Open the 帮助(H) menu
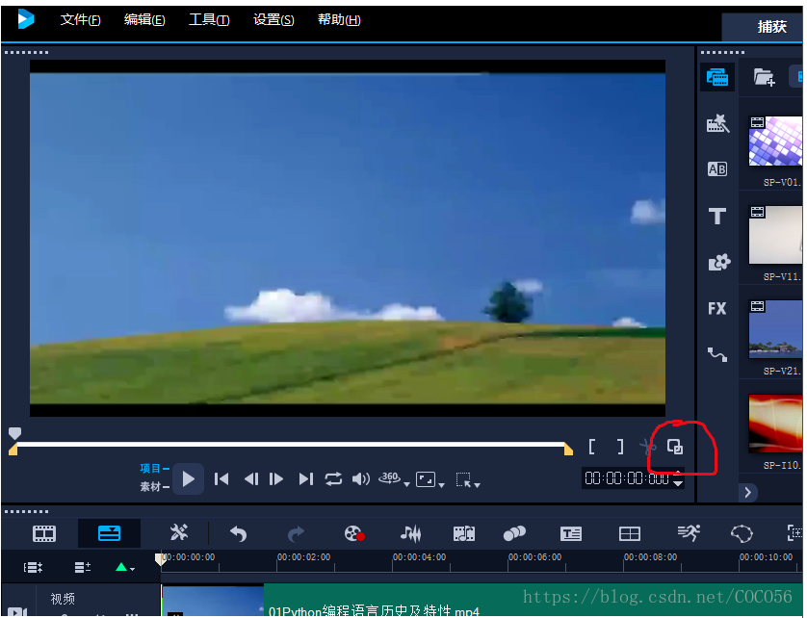 pos(339,20)
